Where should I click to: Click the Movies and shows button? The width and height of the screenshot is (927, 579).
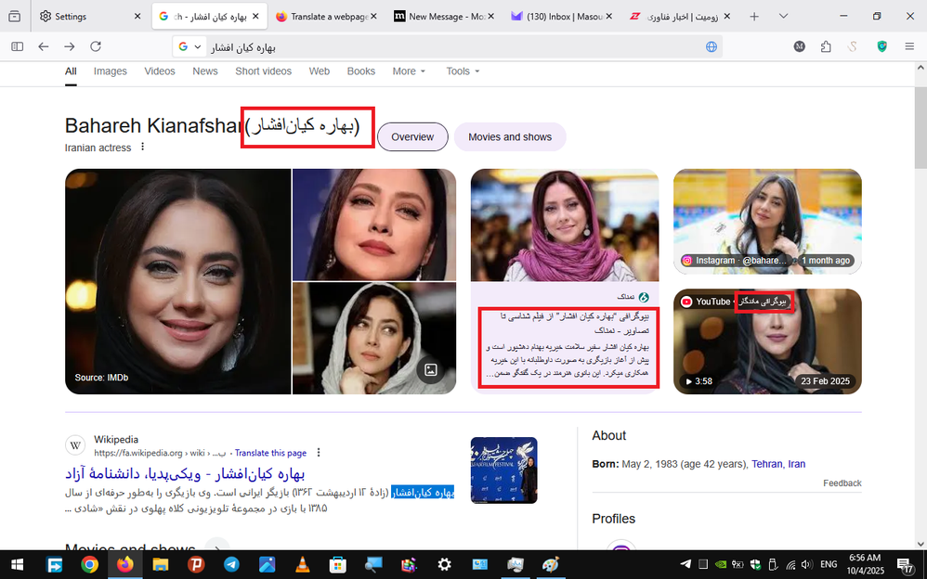pos(509,136)
